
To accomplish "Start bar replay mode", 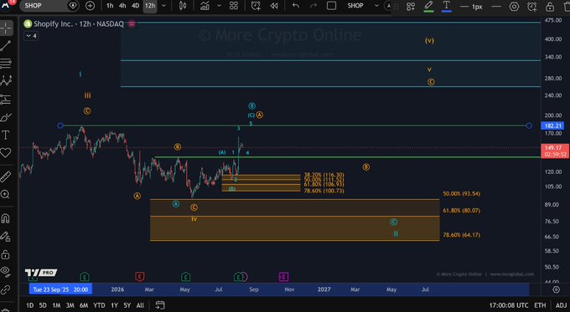I will point(274,6).
